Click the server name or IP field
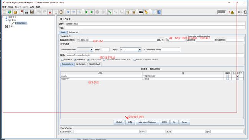 point(117,40)
